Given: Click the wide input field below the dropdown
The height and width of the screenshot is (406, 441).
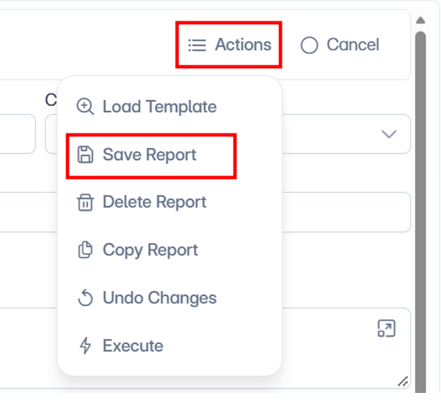Looking at the screenshot, I should [x=205, y=212].
